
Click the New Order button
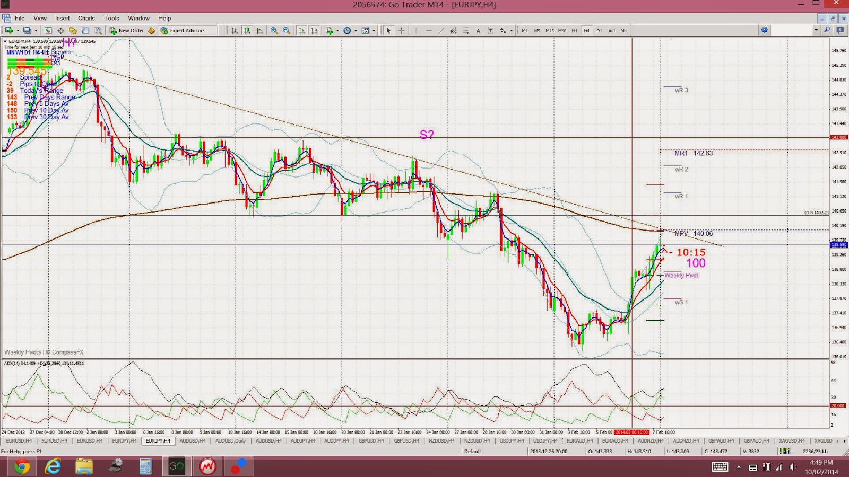click(126, 31)
